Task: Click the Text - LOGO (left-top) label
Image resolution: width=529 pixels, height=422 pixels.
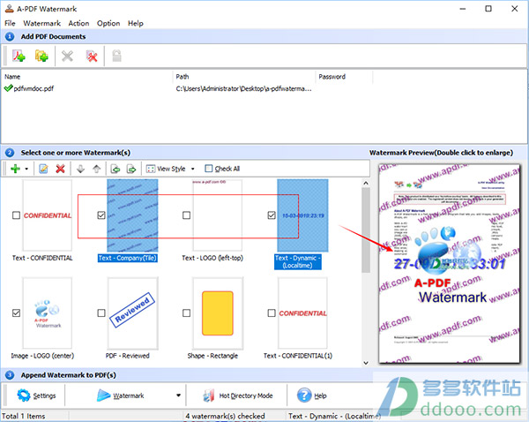Action: [212, 258]
